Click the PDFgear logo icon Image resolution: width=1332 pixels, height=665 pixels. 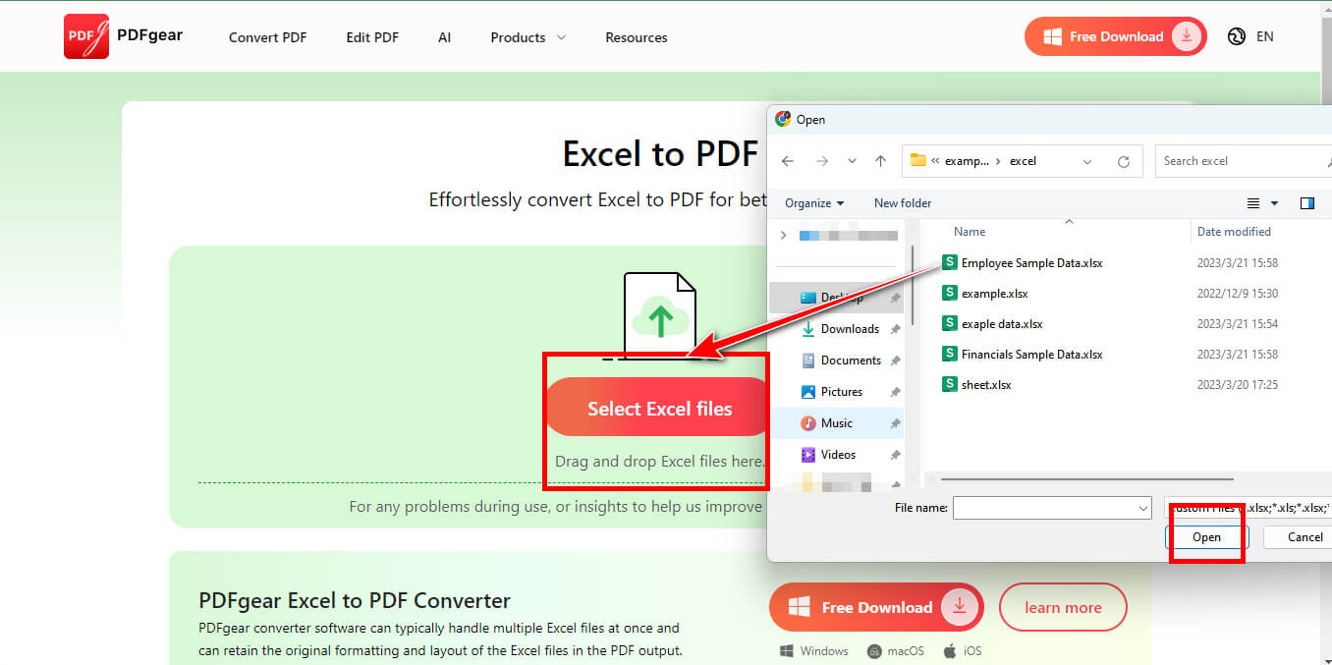[86, 36]
